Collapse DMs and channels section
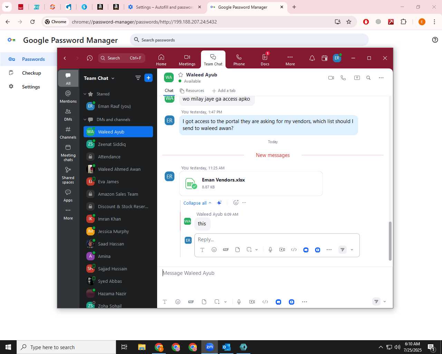Image resolution: width=442 pixels, height=354 pixels. pyautogui.click(x=85, y=120)
